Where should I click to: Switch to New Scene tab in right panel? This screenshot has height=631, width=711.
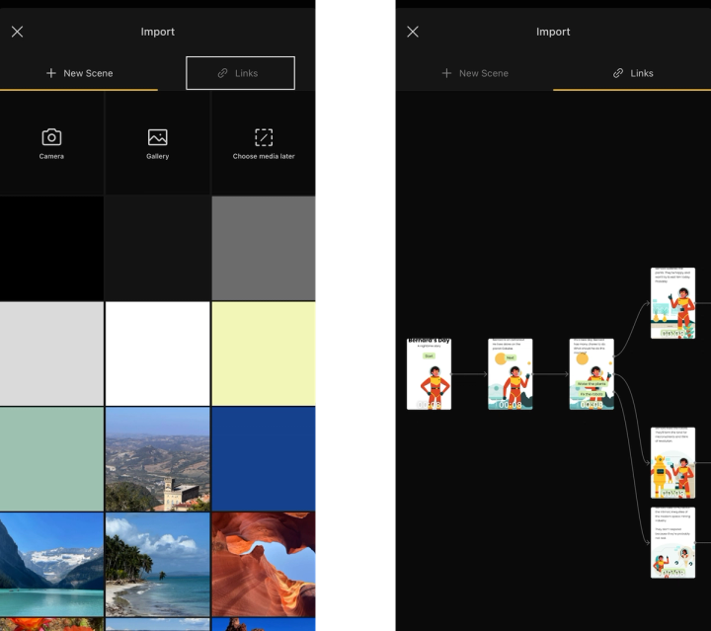(474, 73)
